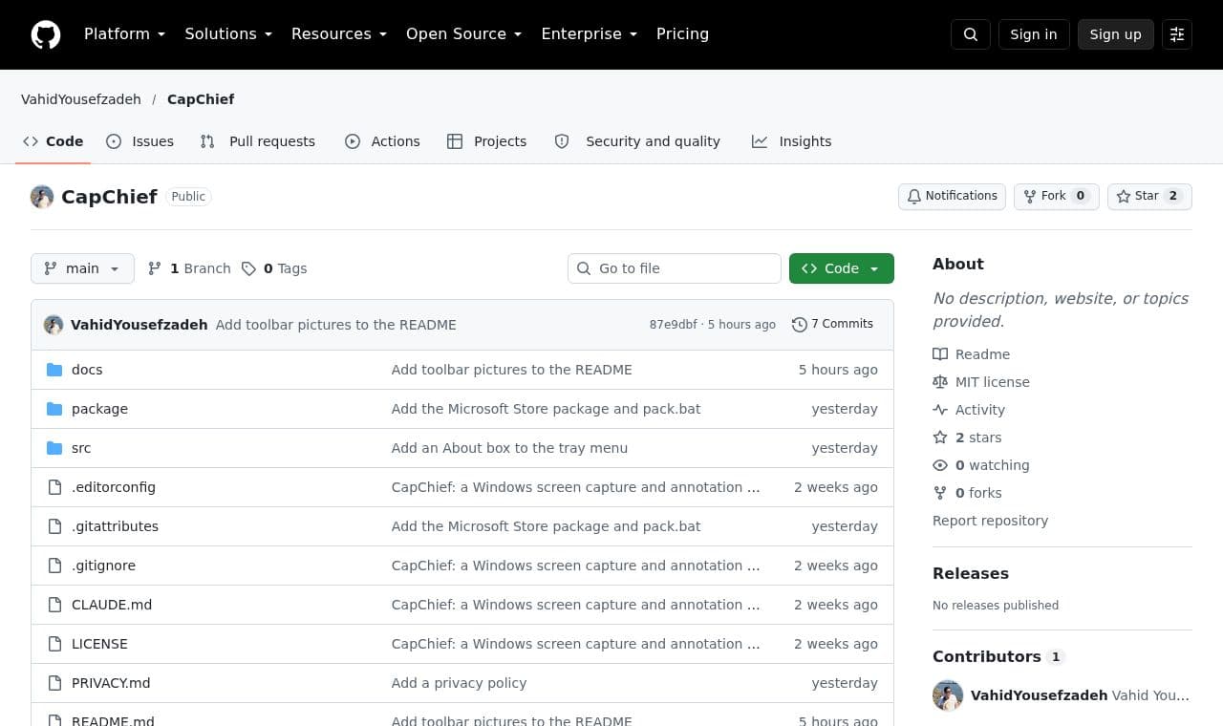Click the package folder icon

pyautogui.click(x=54, y=409)
